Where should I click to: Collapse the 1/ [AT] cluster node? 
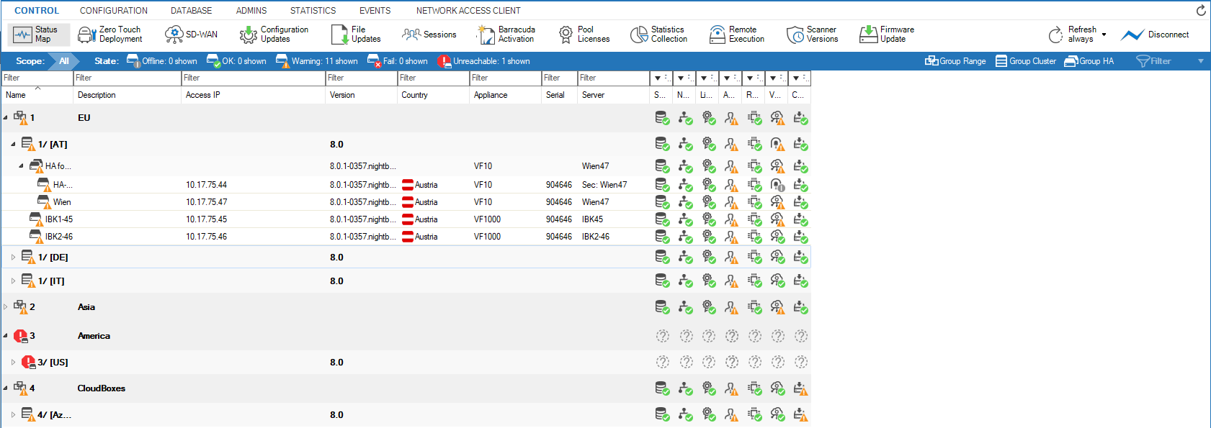13,144
